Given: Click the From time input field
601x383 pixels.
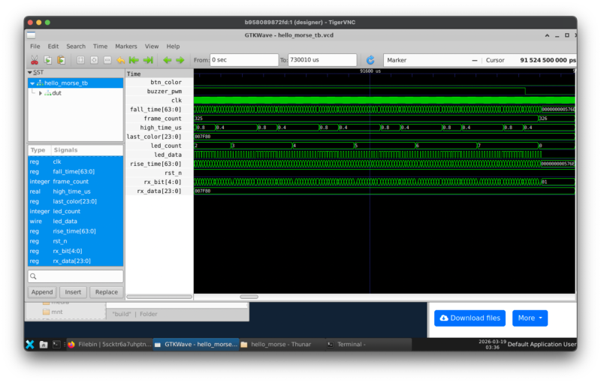Looking at the screenshot, I should point(243,60).
